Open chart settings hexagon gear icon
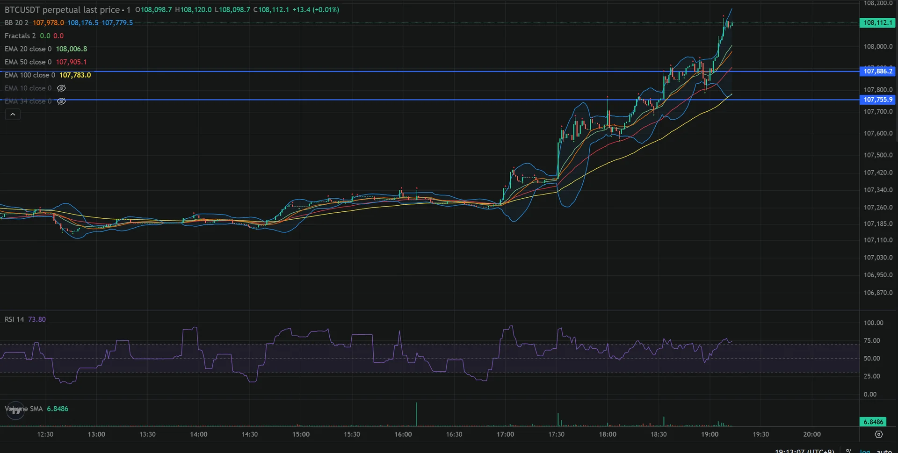Viewport: 898px width, 453px height. coord(878,434)
